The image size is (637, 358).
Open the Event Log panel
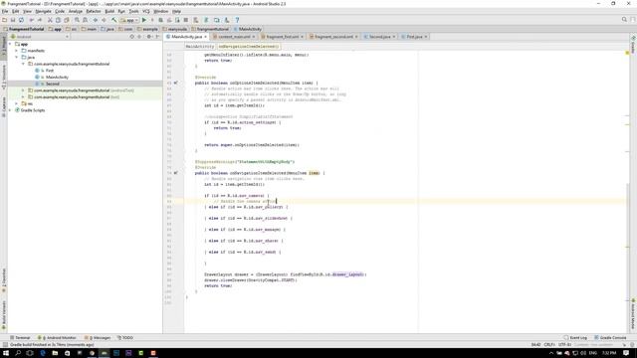pos(575,338)
